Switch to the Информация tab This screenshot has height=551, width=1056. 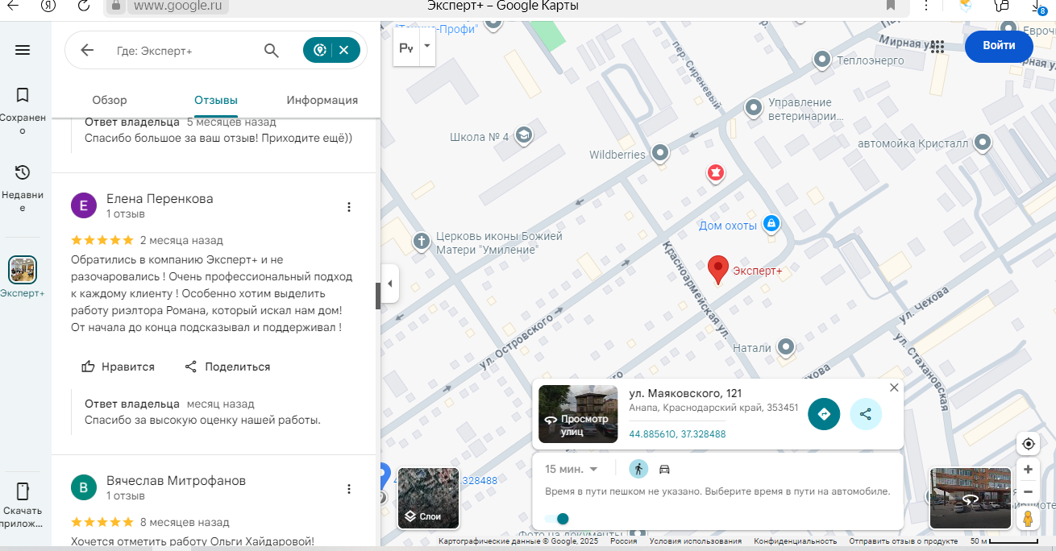click(x=322, y=100)
